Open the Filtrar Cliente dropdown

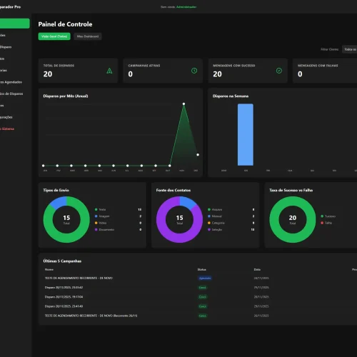(350, 49)
